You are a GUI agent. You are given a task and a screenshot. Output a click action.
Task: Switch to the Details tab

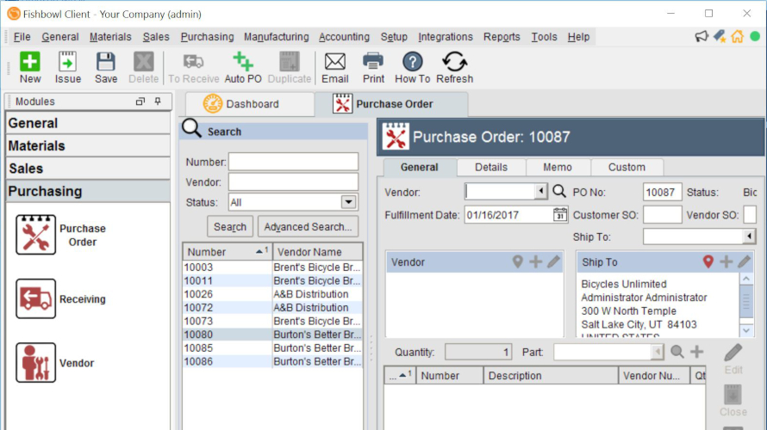(491, 167)
